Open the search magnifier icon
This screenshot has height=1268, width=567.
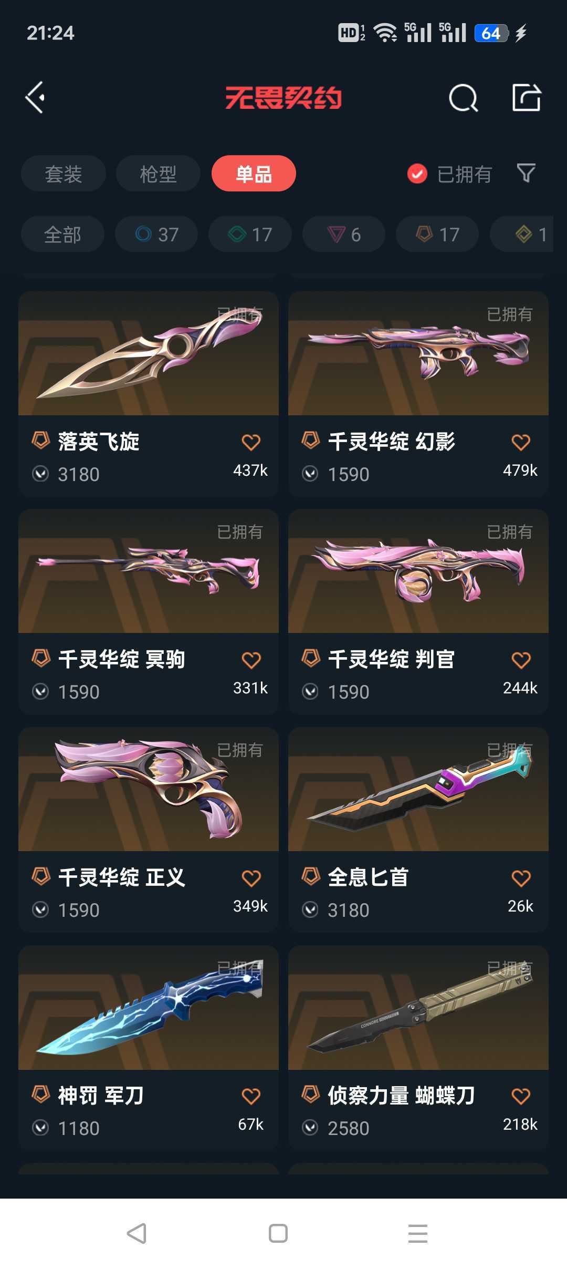[x=463, y=98]
